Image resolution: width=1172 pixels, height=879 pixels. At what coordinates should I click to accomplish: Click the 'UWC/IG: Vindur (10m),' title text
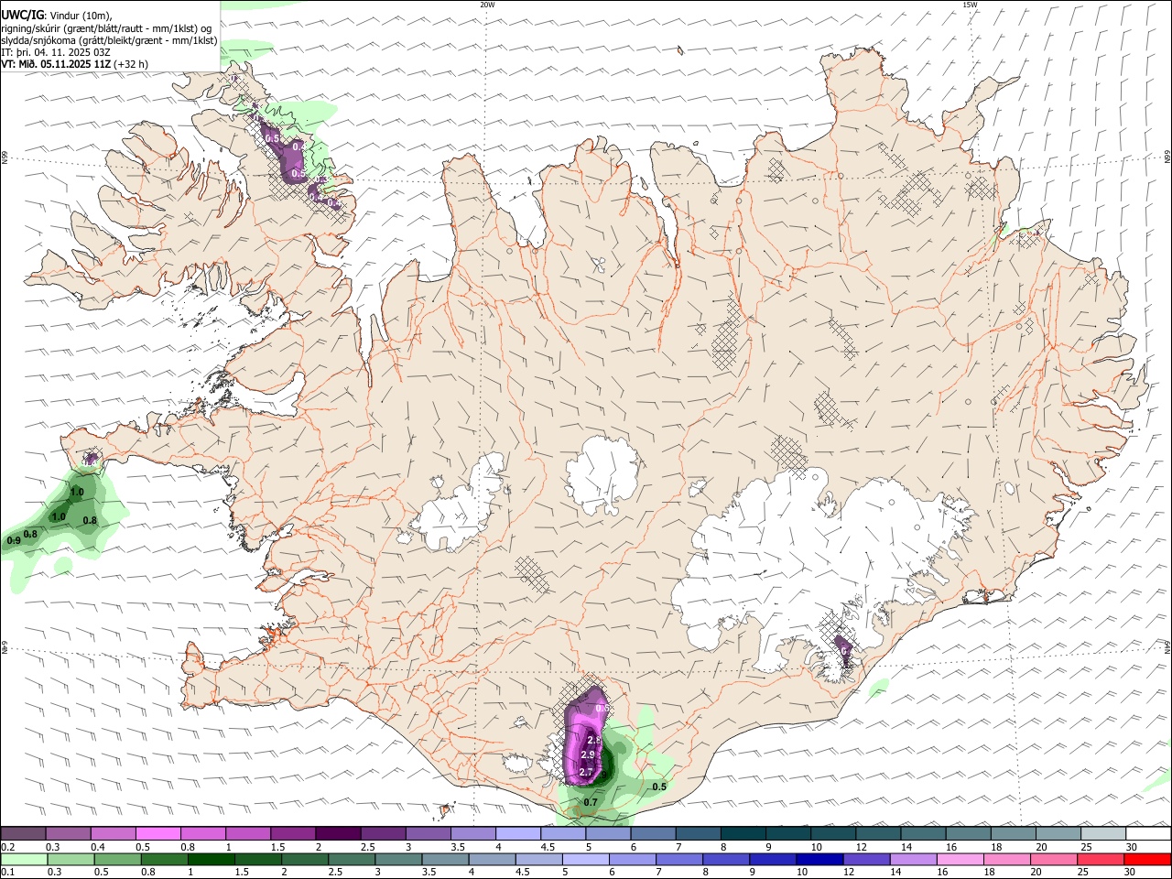57,16
